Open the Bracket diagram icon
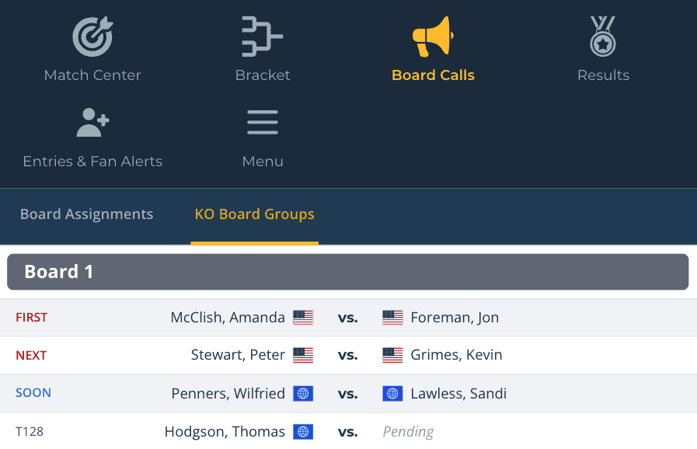 tap(263, 37)
